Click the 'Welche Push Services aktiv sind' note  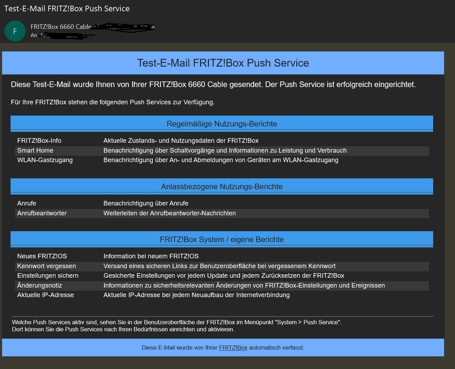pyautogui.click(x=176, y=322)
